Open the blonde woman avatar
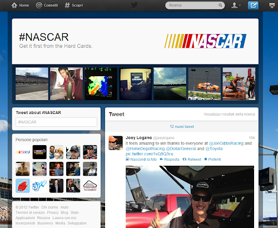This screenshot has height=228, width=278. click(73, 186)
